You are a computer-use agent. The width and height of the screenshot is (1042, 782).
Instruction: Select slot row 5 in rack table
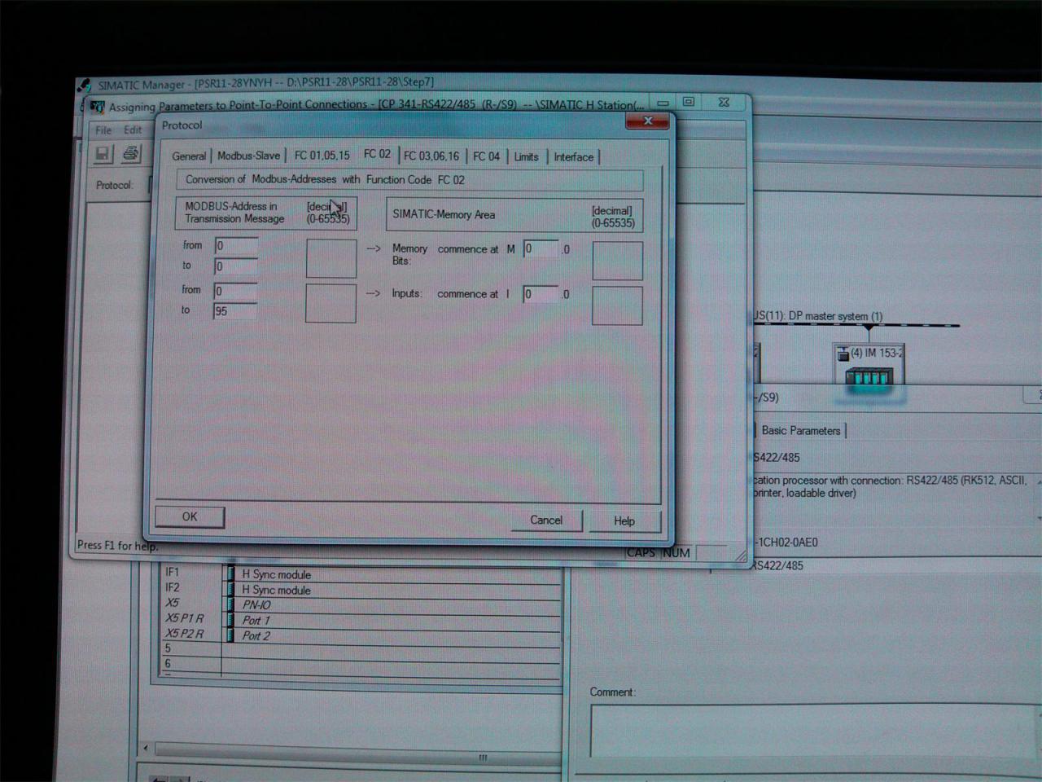(x=361, y=649)
